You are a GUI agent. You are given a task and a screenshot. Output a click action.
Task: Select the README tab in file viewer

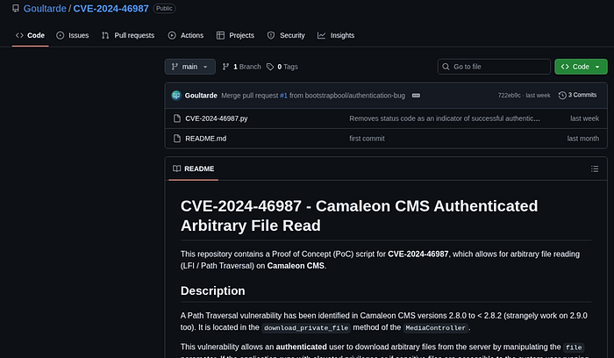coord(194,168)
